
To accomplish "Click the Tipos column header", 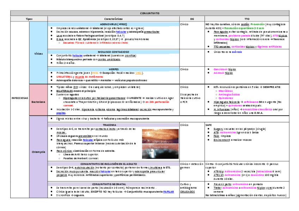I will [29, 18].
